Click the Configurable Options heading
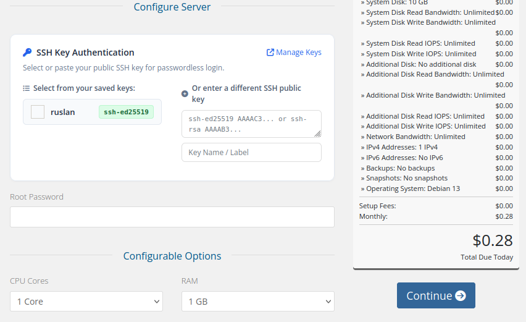This screenshot has height=322, width=526. point(172,256)
